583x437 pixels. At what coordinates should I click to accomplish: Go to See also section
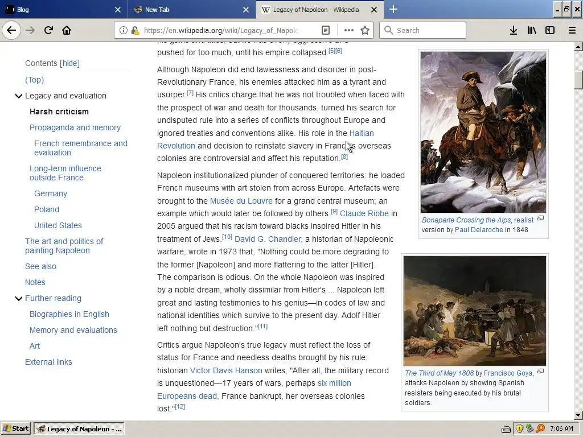(x=40, y=266)
